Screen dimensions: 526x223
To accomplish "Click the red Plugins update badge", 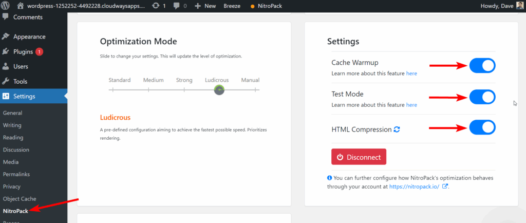I will tap(39, 52).
